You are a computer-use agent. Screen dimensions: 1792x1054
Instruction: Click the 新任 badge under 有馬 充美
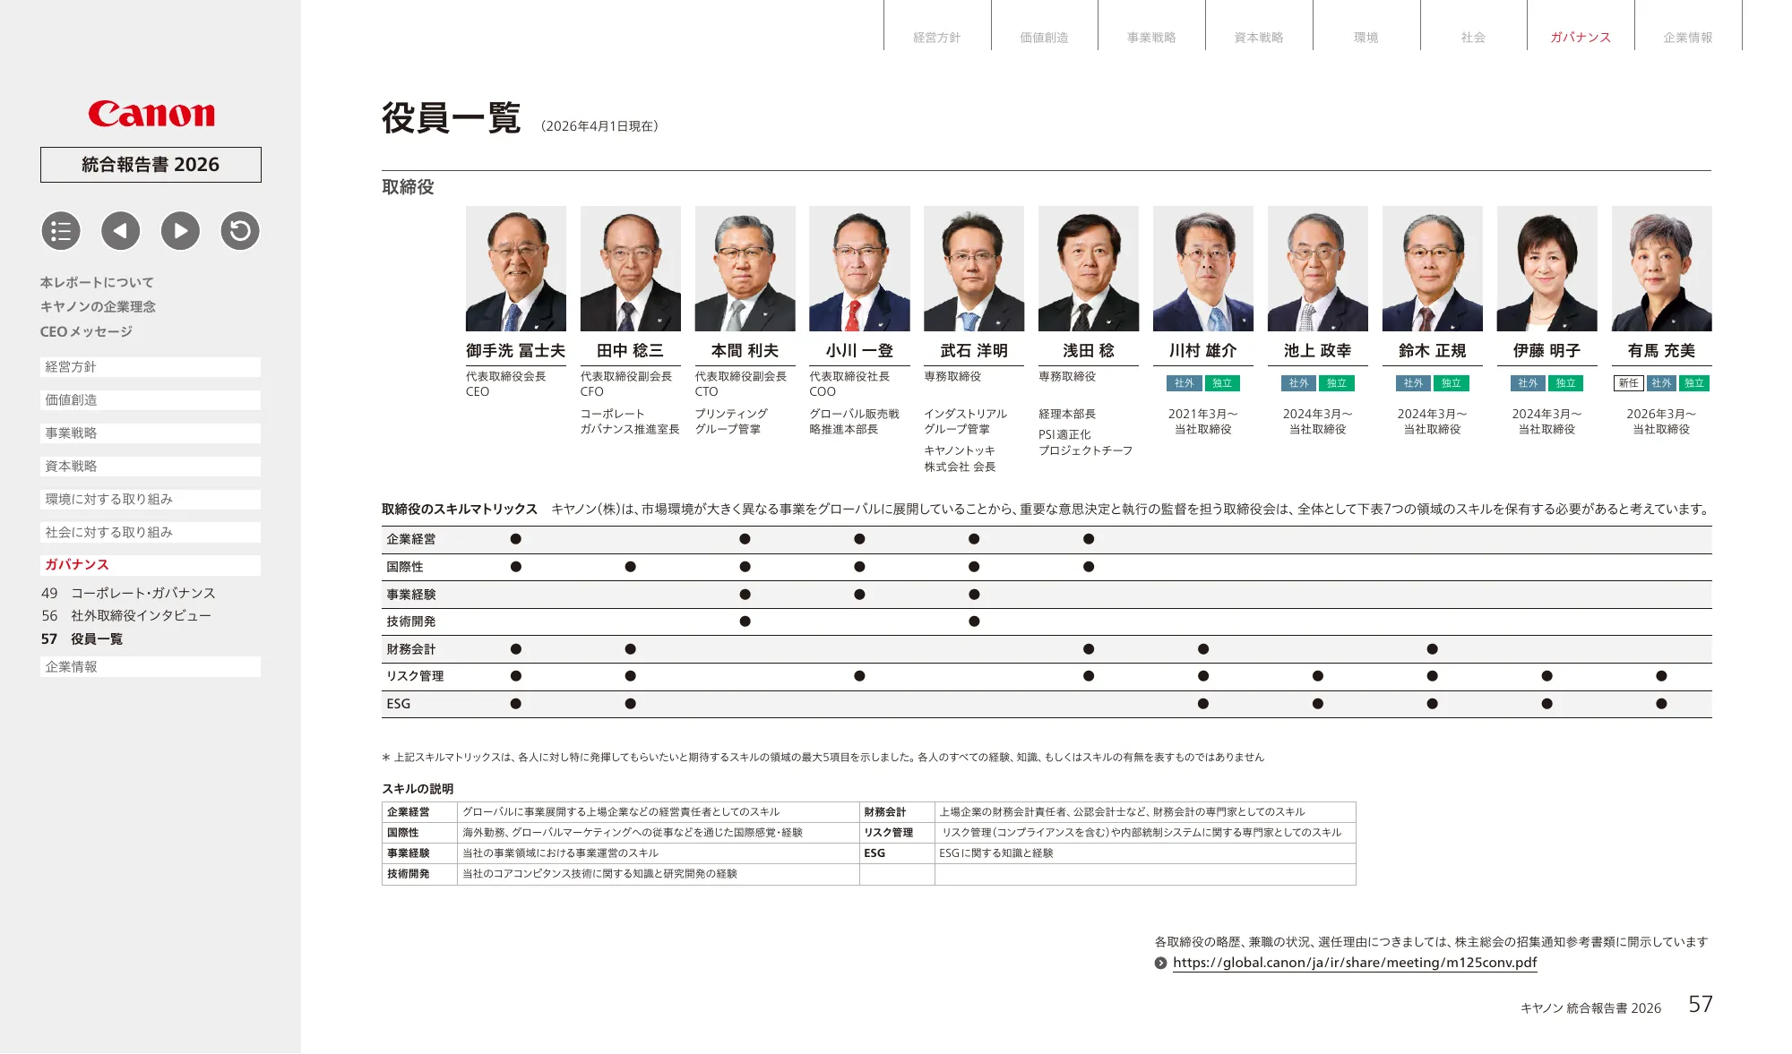tap(1628, 383)
